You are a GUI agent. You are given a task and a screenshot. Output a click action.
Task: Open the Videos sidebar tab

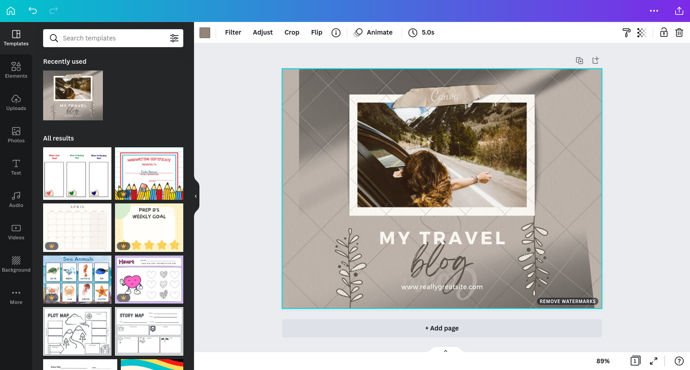coord(16,232)
